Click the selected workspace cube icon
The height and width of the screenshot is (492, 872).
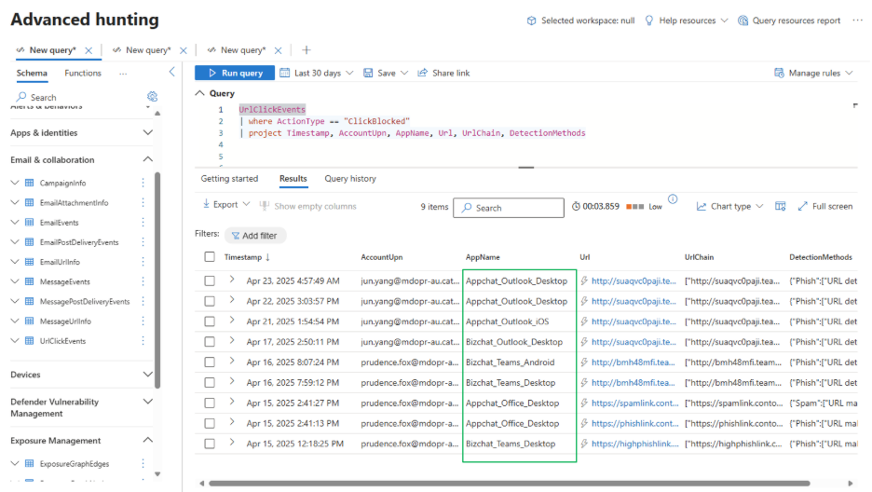coord(531,20)
